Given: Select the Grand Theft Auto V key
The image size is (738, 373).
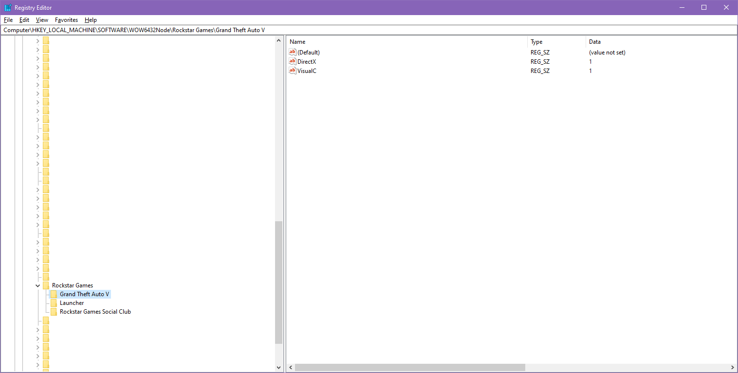Looking at the screenshot, I should [85, 294].
